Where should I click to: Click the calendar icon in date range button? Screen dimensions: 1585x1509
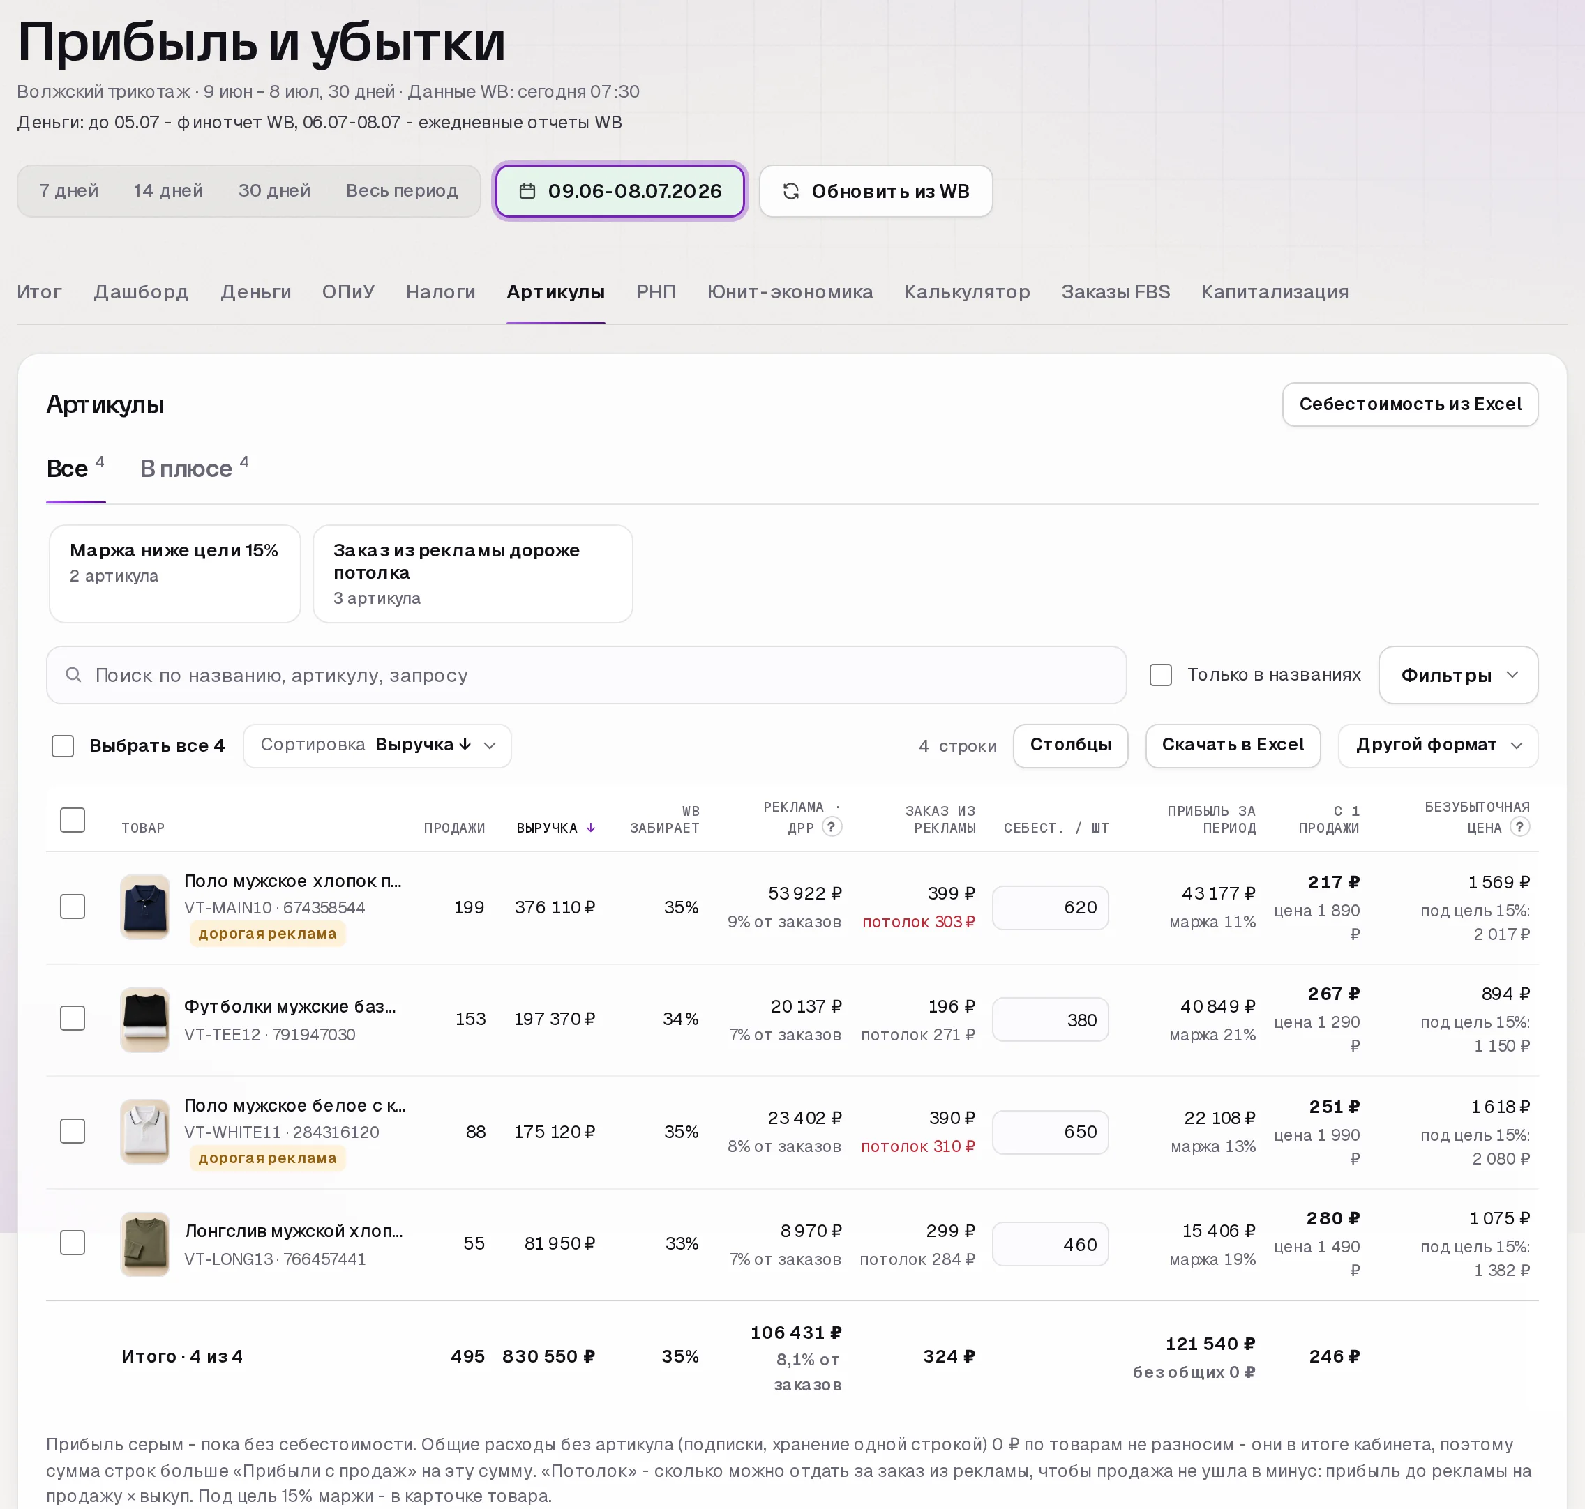(x=527, y=192)
